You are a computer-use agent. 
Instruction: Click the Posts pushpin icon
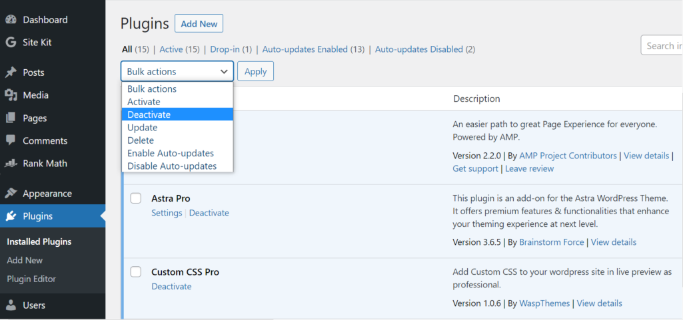[11, 72]
